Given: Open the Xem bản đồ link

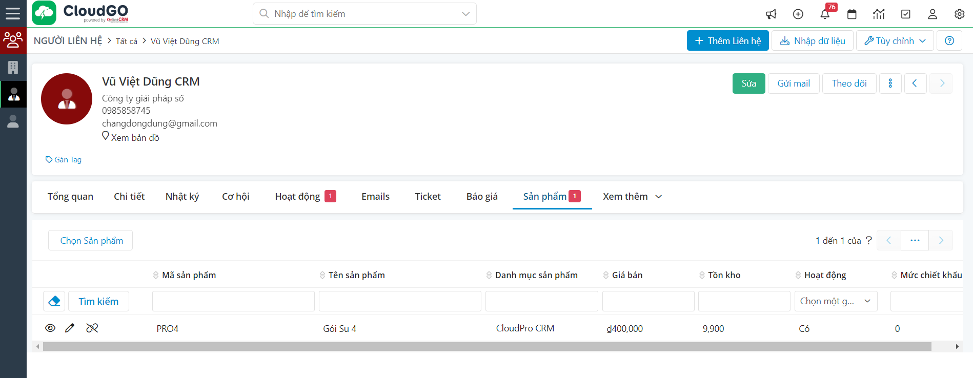Looking at the screenshot, I should pos(131,137).
